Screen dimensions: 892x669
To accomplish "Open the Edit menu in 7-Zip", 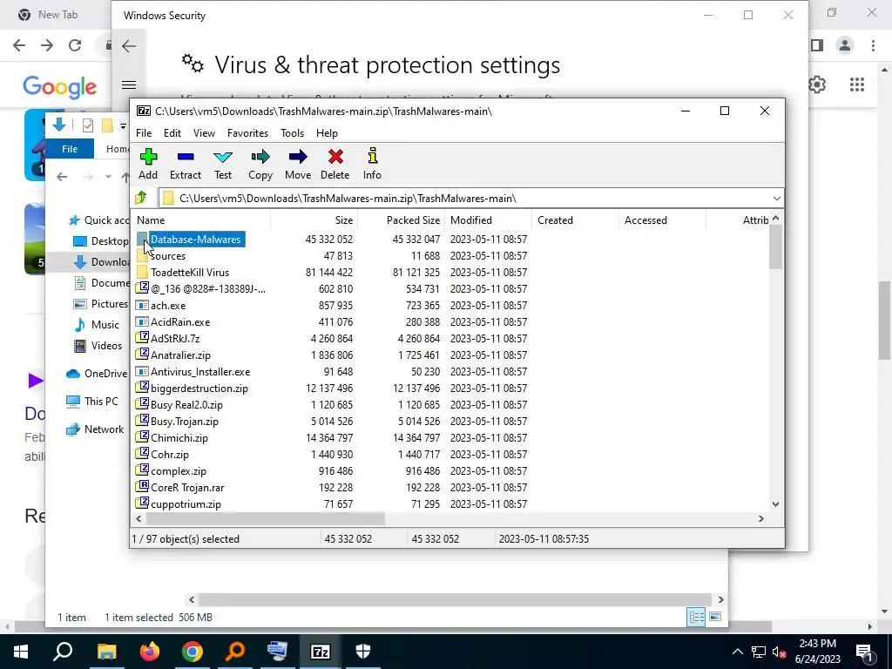I will (x=172, y=133).
